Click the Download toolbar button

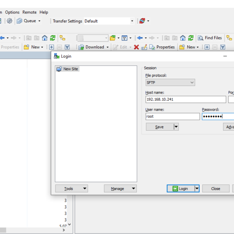tap(91, 47)
